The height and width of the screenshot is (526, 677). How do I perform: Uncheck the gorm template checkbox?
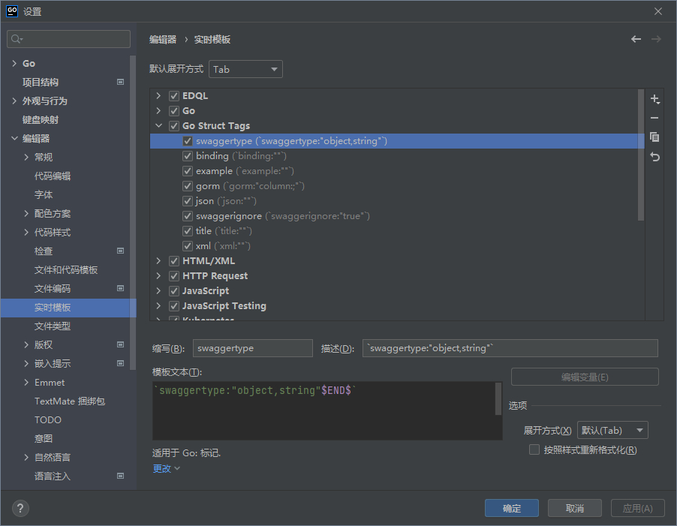pyautogui.click(x=187, y=185)
